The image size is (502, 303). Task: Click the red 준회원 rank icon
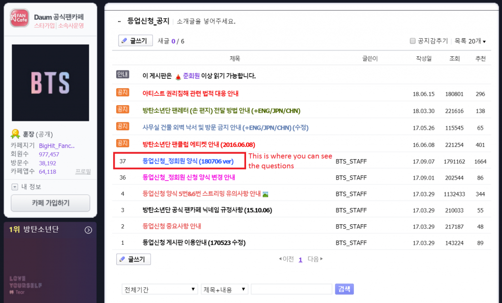point(178,76)
